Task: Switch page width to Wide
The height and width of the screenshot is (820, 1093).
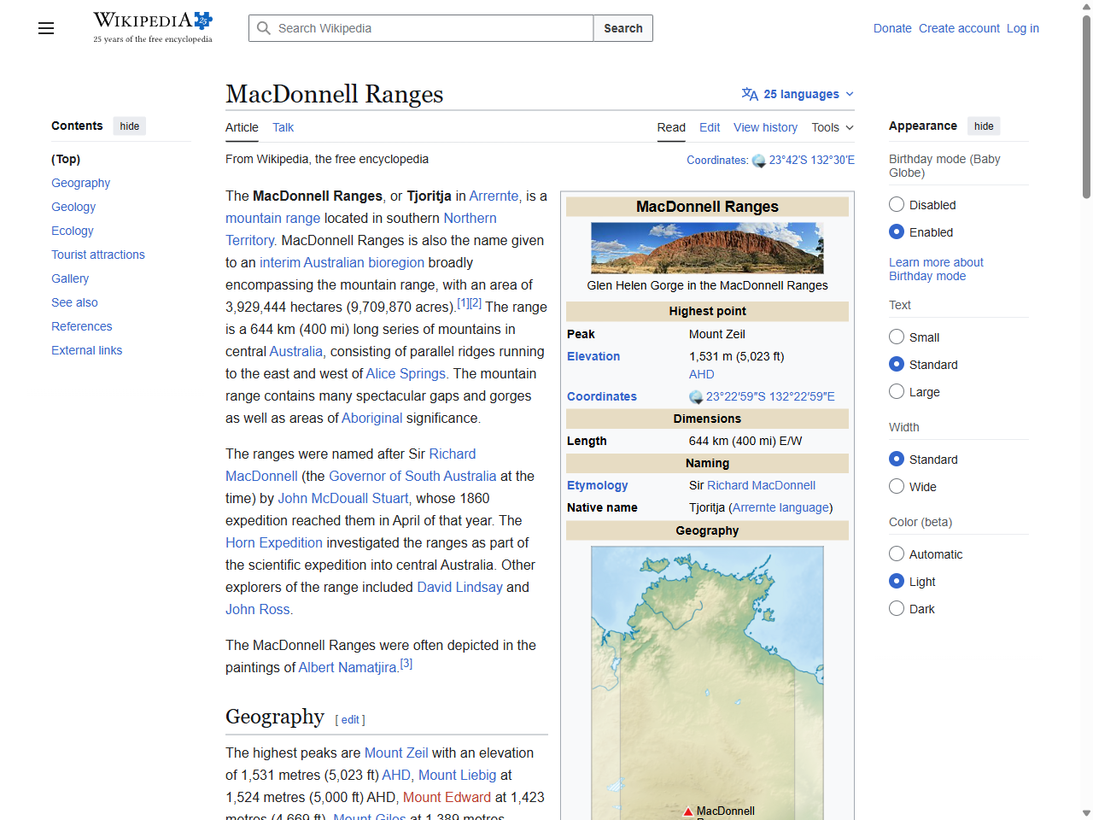Action: [x=897, y=486]
